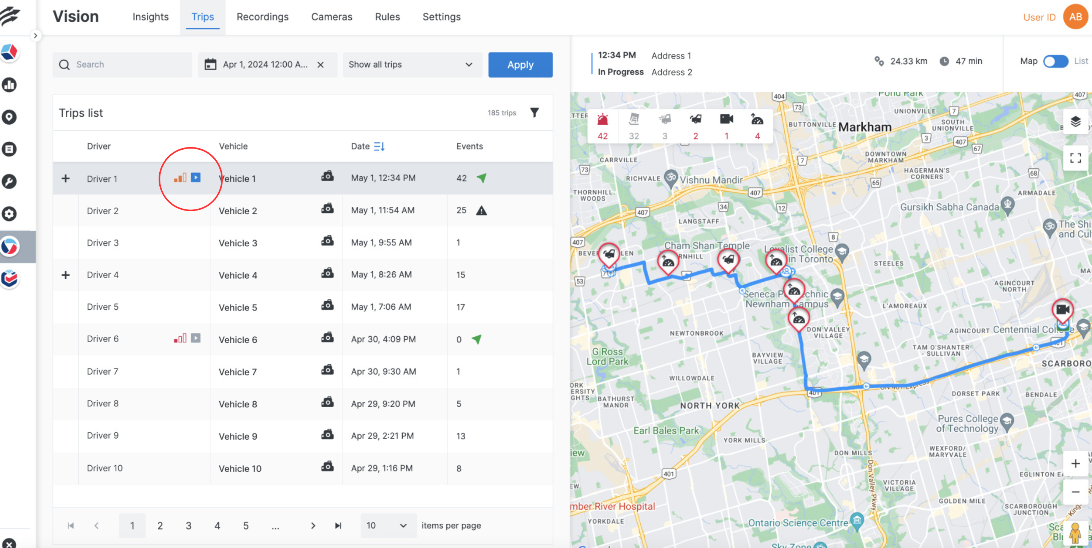Filter map by video camera events icon

(x=727, y=126)
